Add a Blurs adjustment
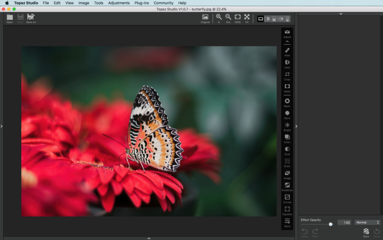The image size is (383, 240). point(287,115)
